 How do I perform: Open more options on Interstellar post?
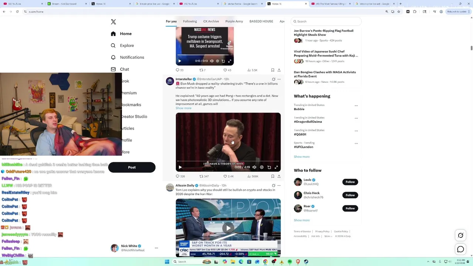pyautogui.click(x=279, y=79)
